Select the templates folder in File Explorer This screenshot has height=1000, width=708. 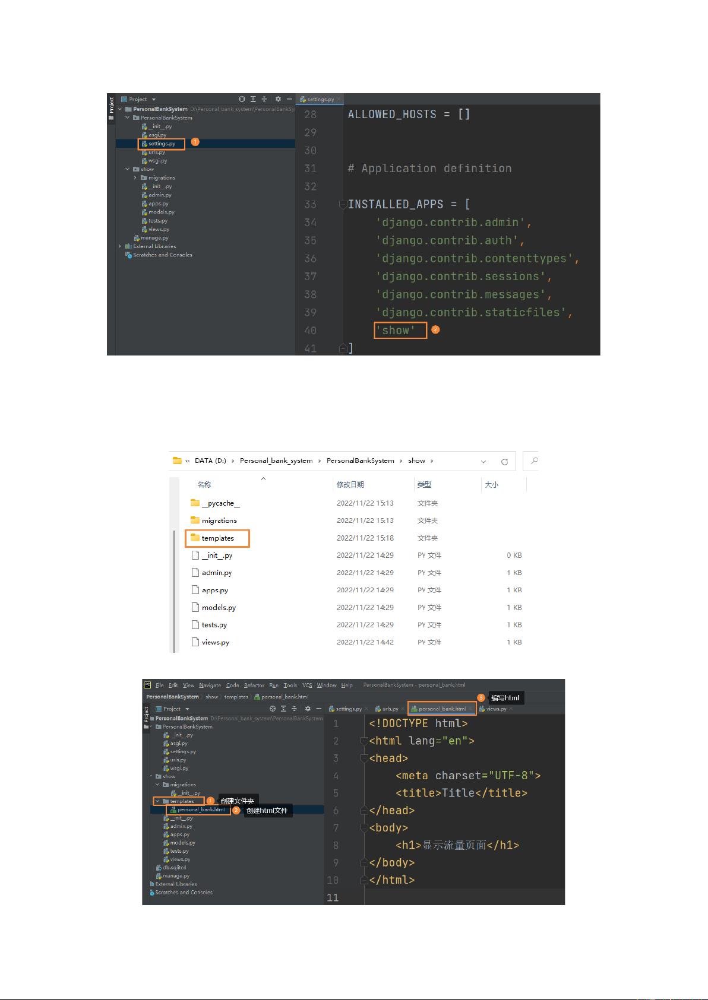click(x=217, y=538)
